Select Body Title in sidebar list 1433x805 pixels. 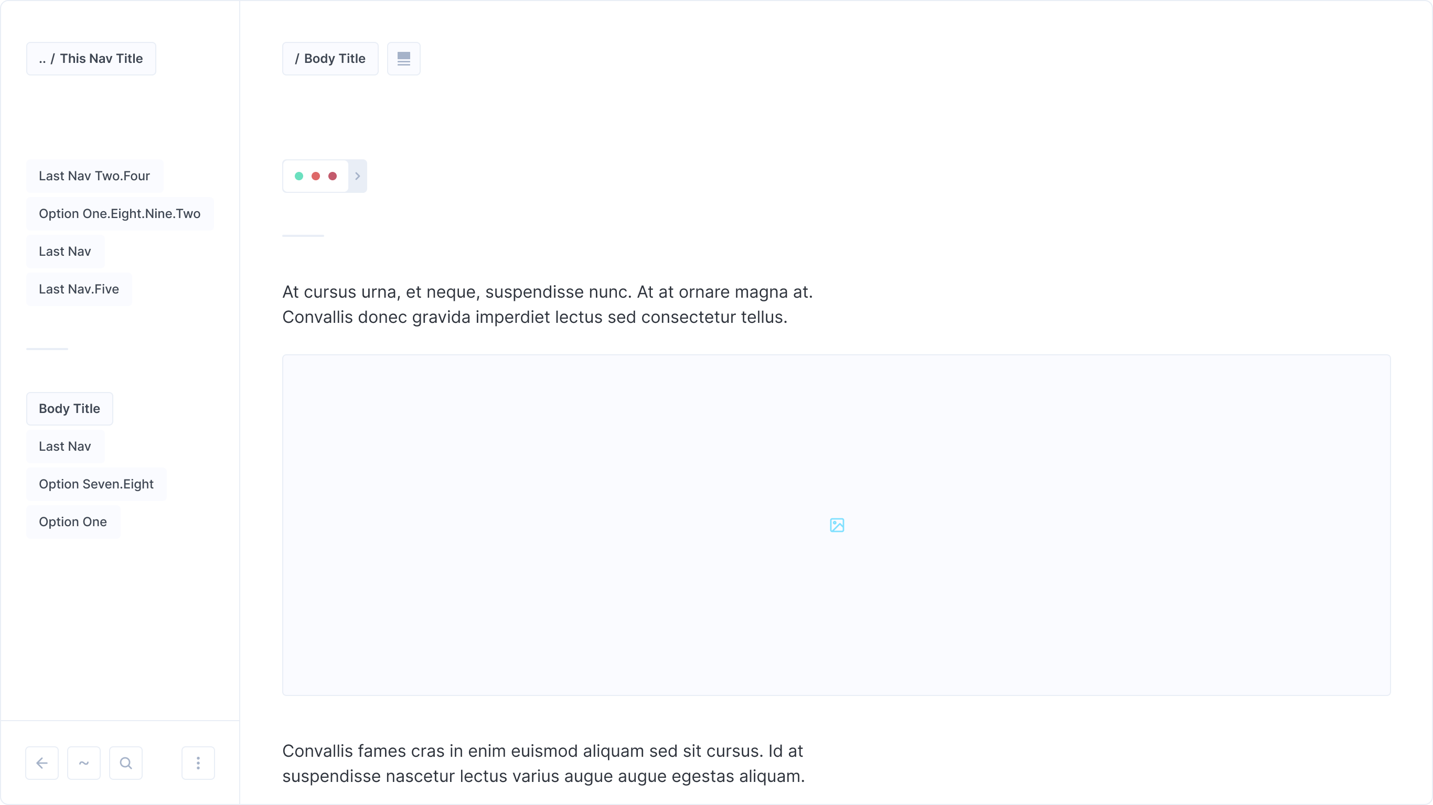tap(70, 409)
